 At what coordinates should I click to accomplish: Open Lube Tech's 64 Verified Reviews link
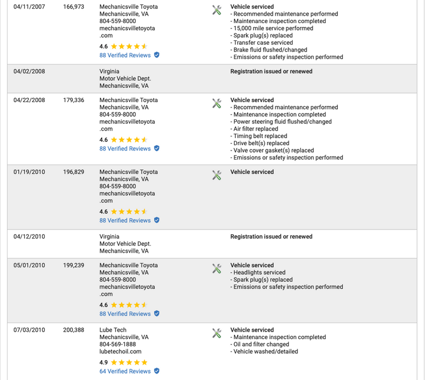pos(125,371)
